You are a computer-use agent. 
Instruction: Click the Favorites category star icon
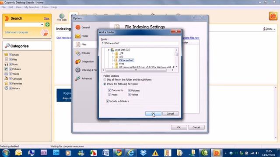pos(6,83)
